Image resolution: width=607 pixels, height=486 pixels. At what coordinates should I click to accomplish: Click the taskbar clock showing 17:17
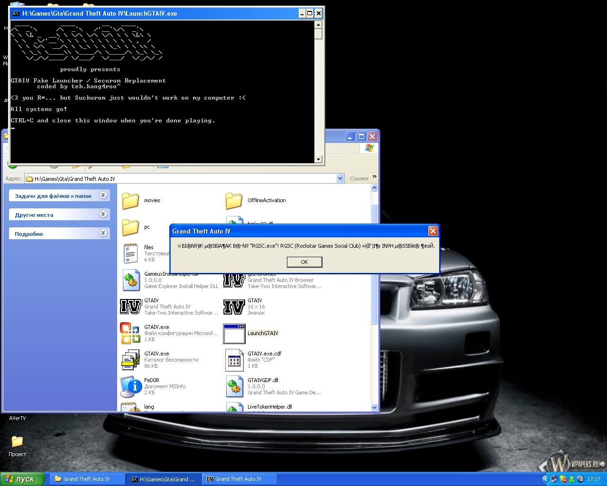point(594,479)
